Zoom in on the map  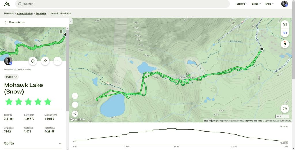point(75,96)
